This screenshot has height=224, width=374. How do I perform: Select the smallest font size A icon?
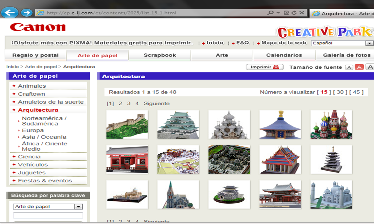tap(349, 67)
